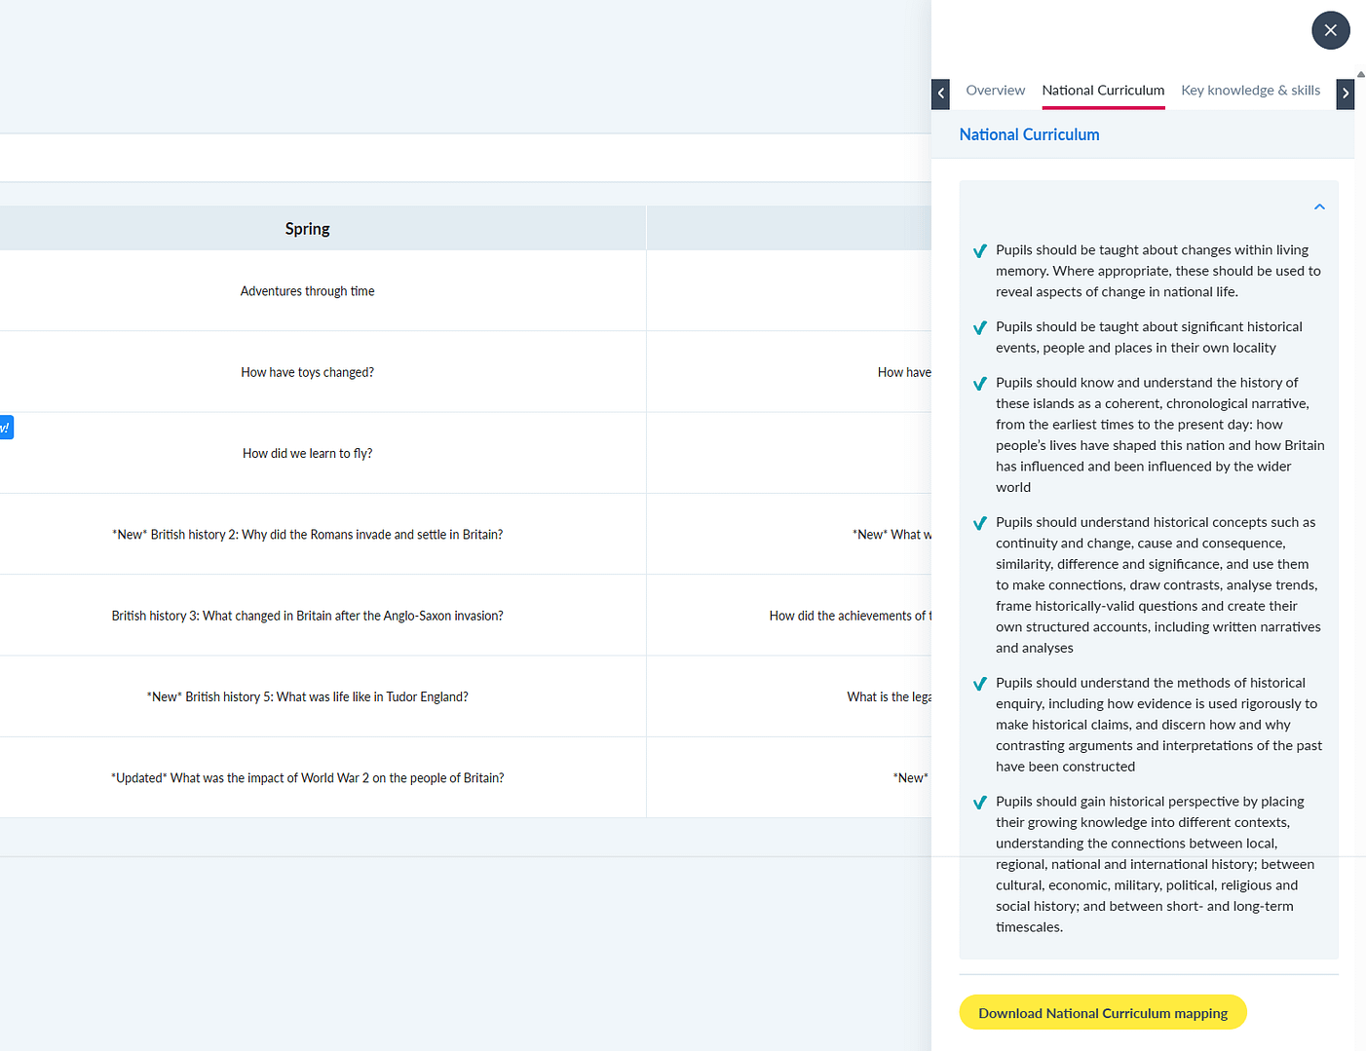Open the Key knowledge & skills tab
The image size is (1366, 1051).
(1250, 91)
